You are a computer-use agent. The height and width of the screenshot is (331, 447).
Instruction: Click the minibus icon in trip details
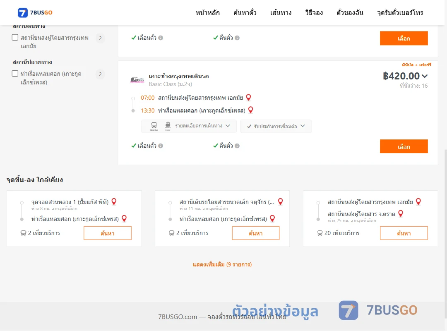pyautogui.click(x=154, y=126)
